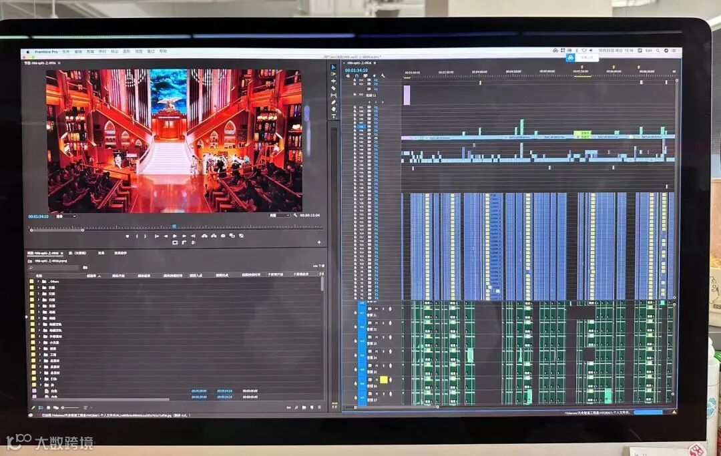Open timeline display settings wrench
Viewport: 721px width, 456px height.
(x=383, y=76)
